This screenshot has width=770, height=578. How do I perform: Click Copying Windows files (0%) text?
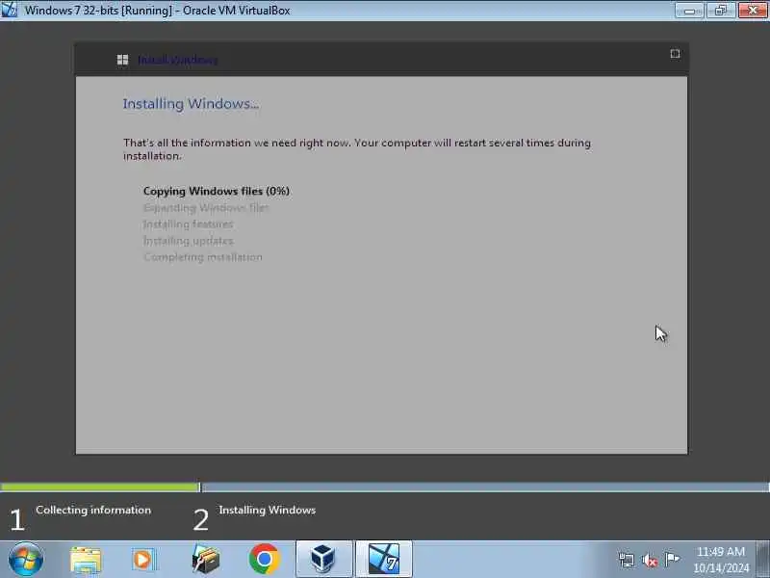pos(216,191)
